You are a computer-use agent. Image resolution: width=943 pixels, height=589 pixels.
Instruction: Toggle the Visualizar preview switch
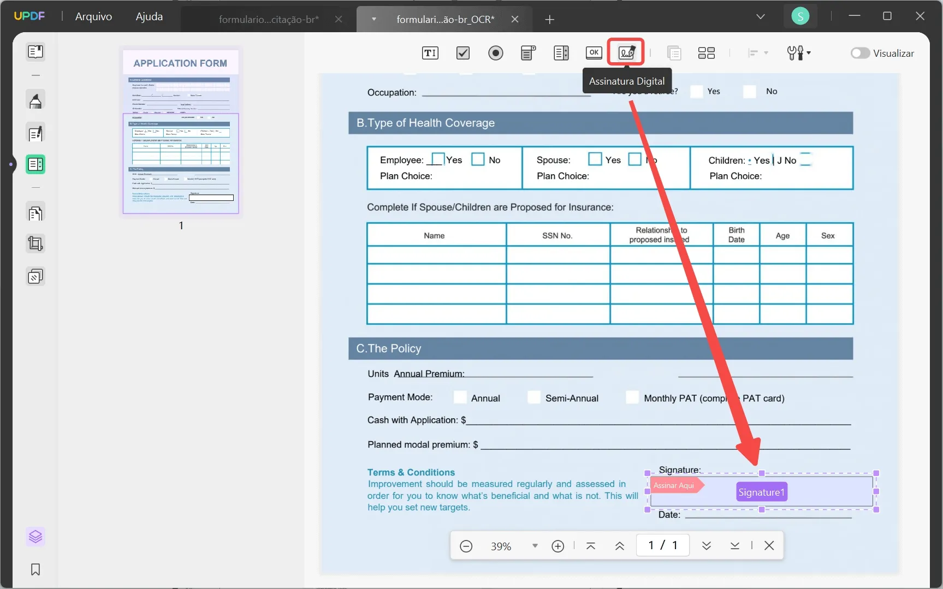(x=861, y=53)
